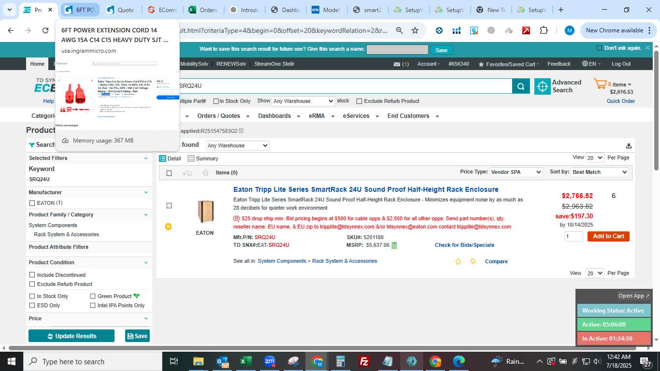Open Show Any Warehouse stock dropdown
660x371 pixels.
[303, 101]
